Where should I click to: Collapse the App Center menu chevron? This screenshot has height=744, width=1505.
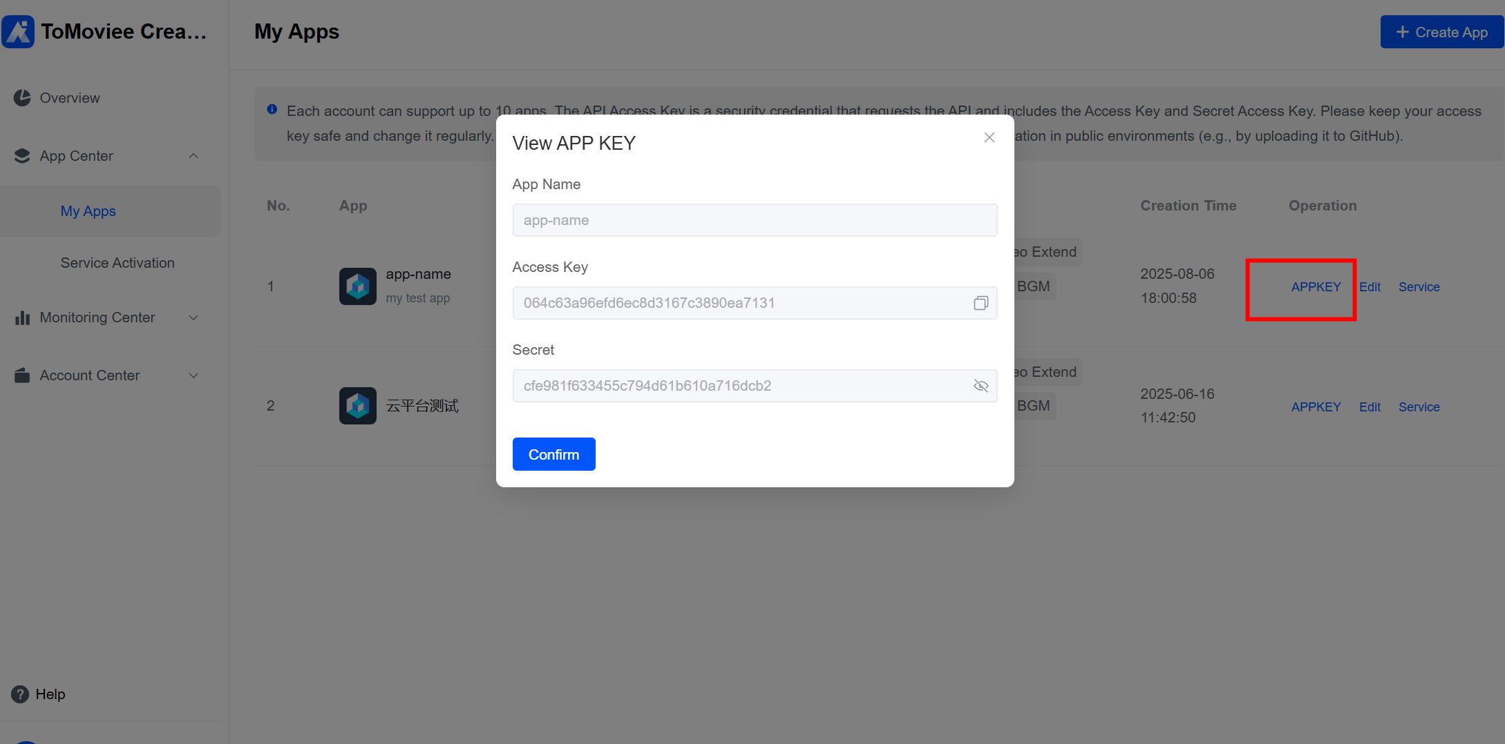coord(193,156)
